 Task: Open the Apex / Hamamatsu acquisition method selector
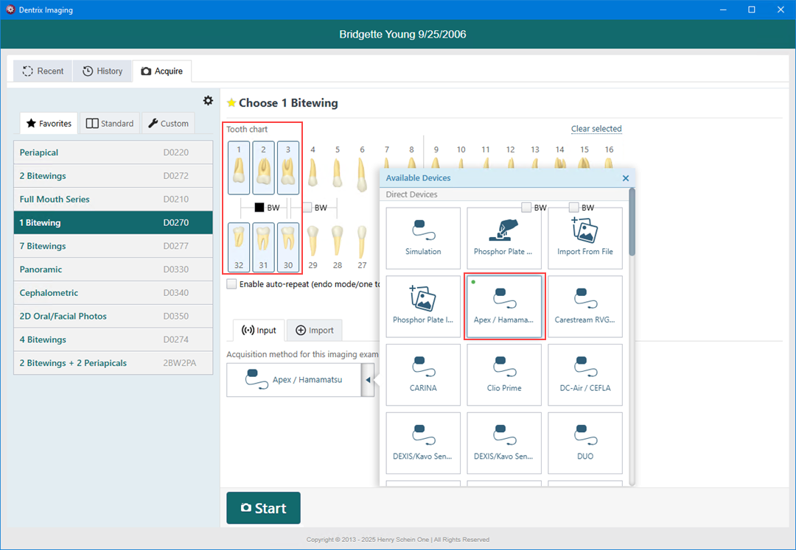coord(293,381)
